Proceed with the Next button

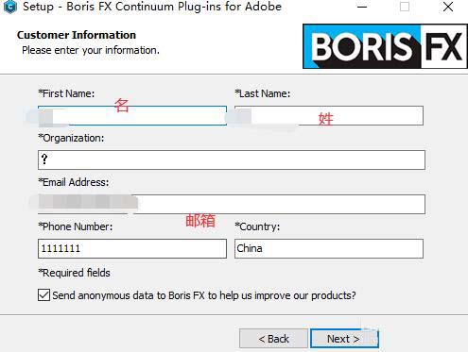coord(344,339)
